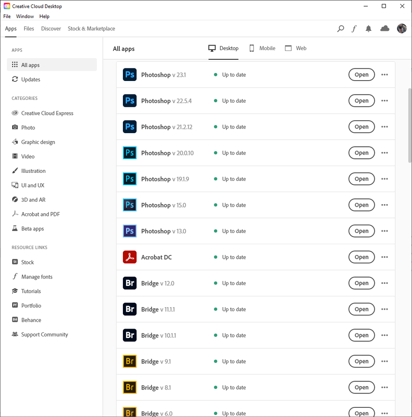Click the vertical scrollbar of the apps list
Screen dimensions: 412x417
click(x=410, y=125)
